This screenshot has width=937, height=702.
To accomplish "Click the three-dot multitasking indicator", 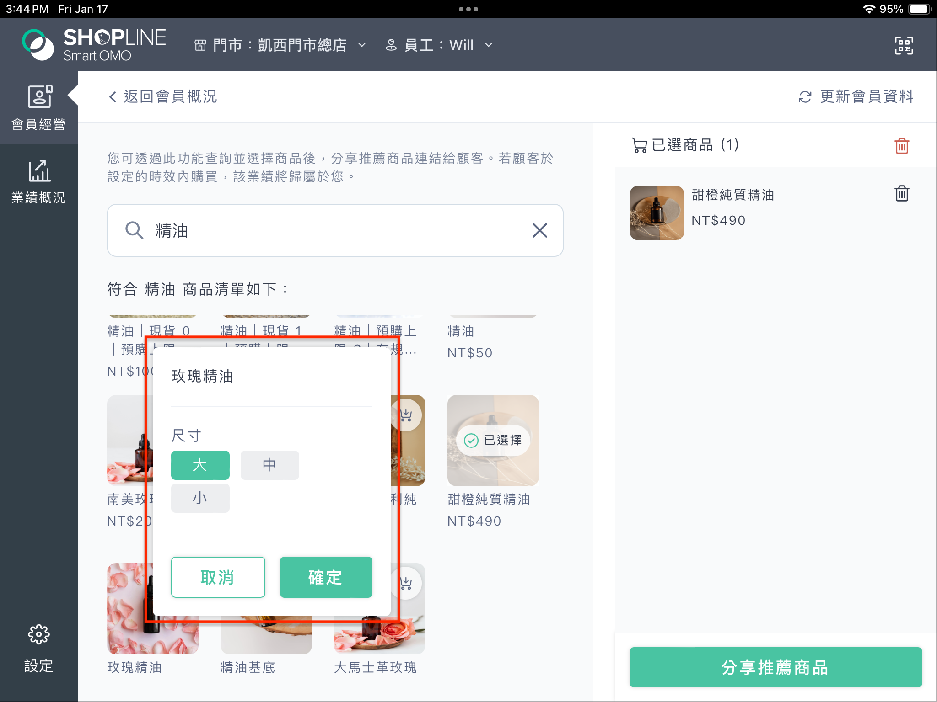I will [x=468, y=9].
